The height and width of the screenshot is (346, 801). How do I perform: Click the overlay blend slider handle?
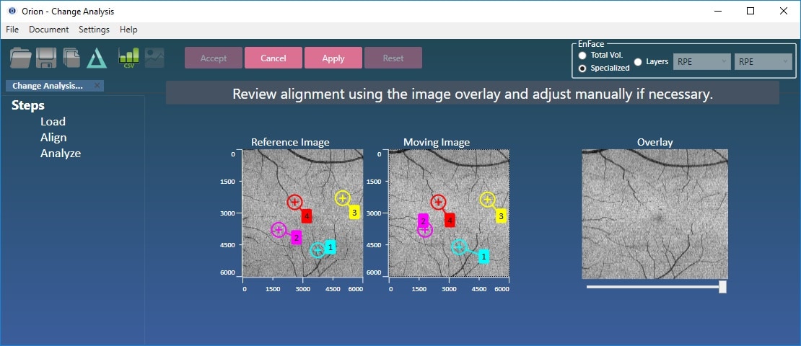[x=722, y=287]
